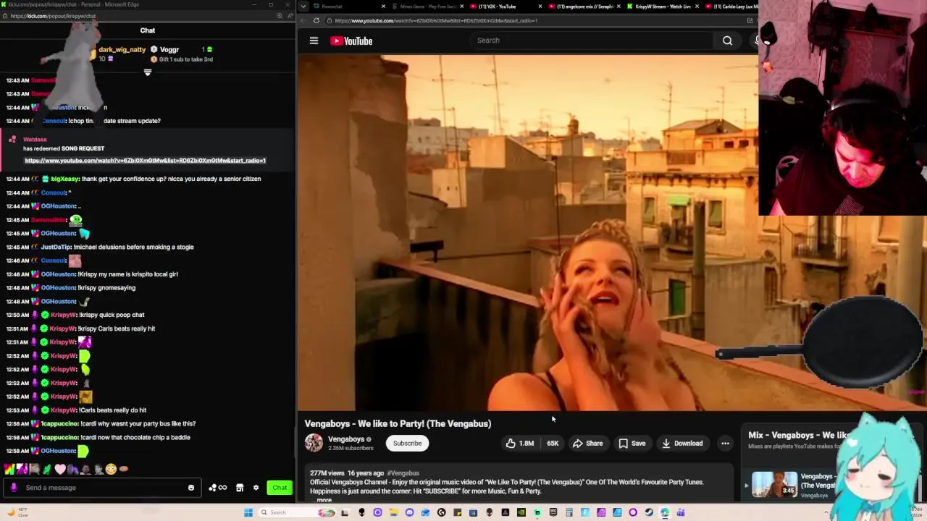Open Steam from the taskbar
Image resolution: width=927 pixels, height=521 pixels.
649,512
